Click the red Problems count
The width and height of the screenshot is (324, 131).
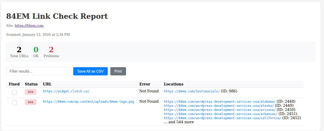coord(51,50)
